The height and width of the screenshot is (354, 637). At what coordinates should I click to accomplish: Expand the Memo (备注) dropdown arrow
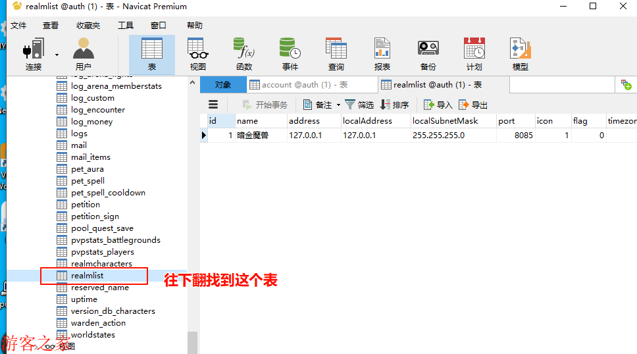pyautogui.click(x=338, y=105)
